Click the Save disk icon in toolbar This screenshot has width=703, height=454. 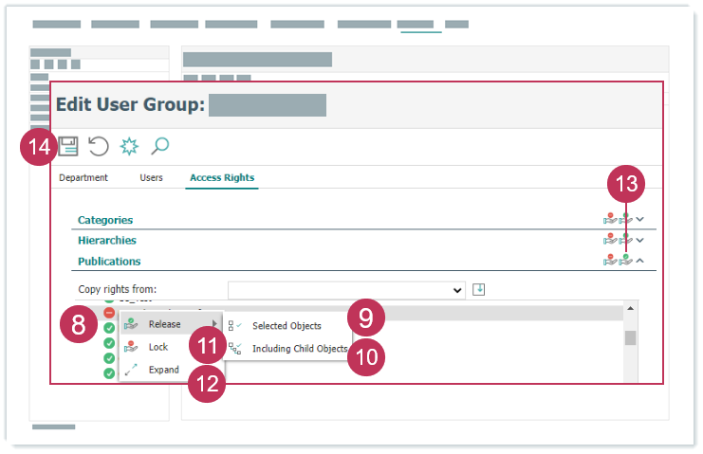(67, 146)
